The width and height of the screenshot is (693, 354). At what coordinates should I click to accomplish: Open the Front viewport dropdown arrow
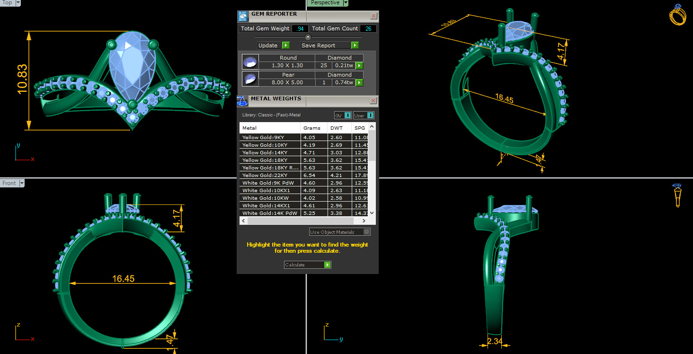click(21, 183)
